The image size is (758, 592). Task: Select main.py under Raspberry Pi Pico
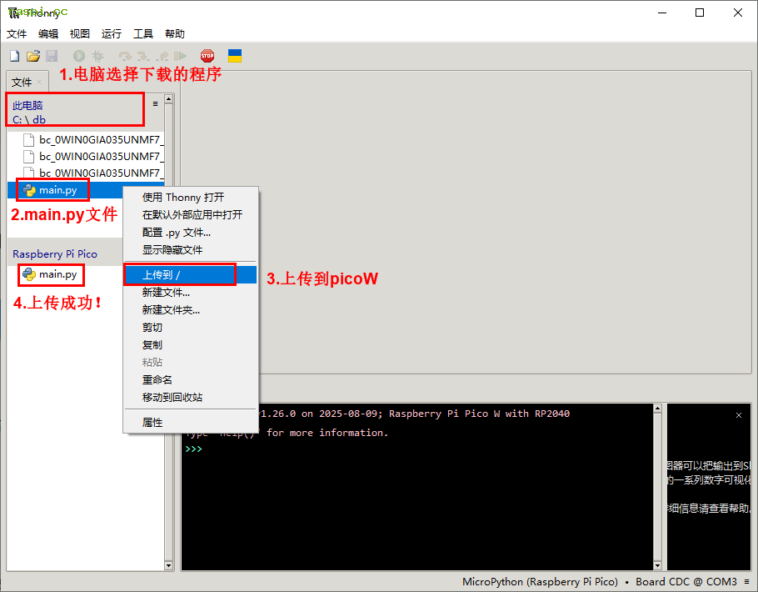tap(57, 274)
